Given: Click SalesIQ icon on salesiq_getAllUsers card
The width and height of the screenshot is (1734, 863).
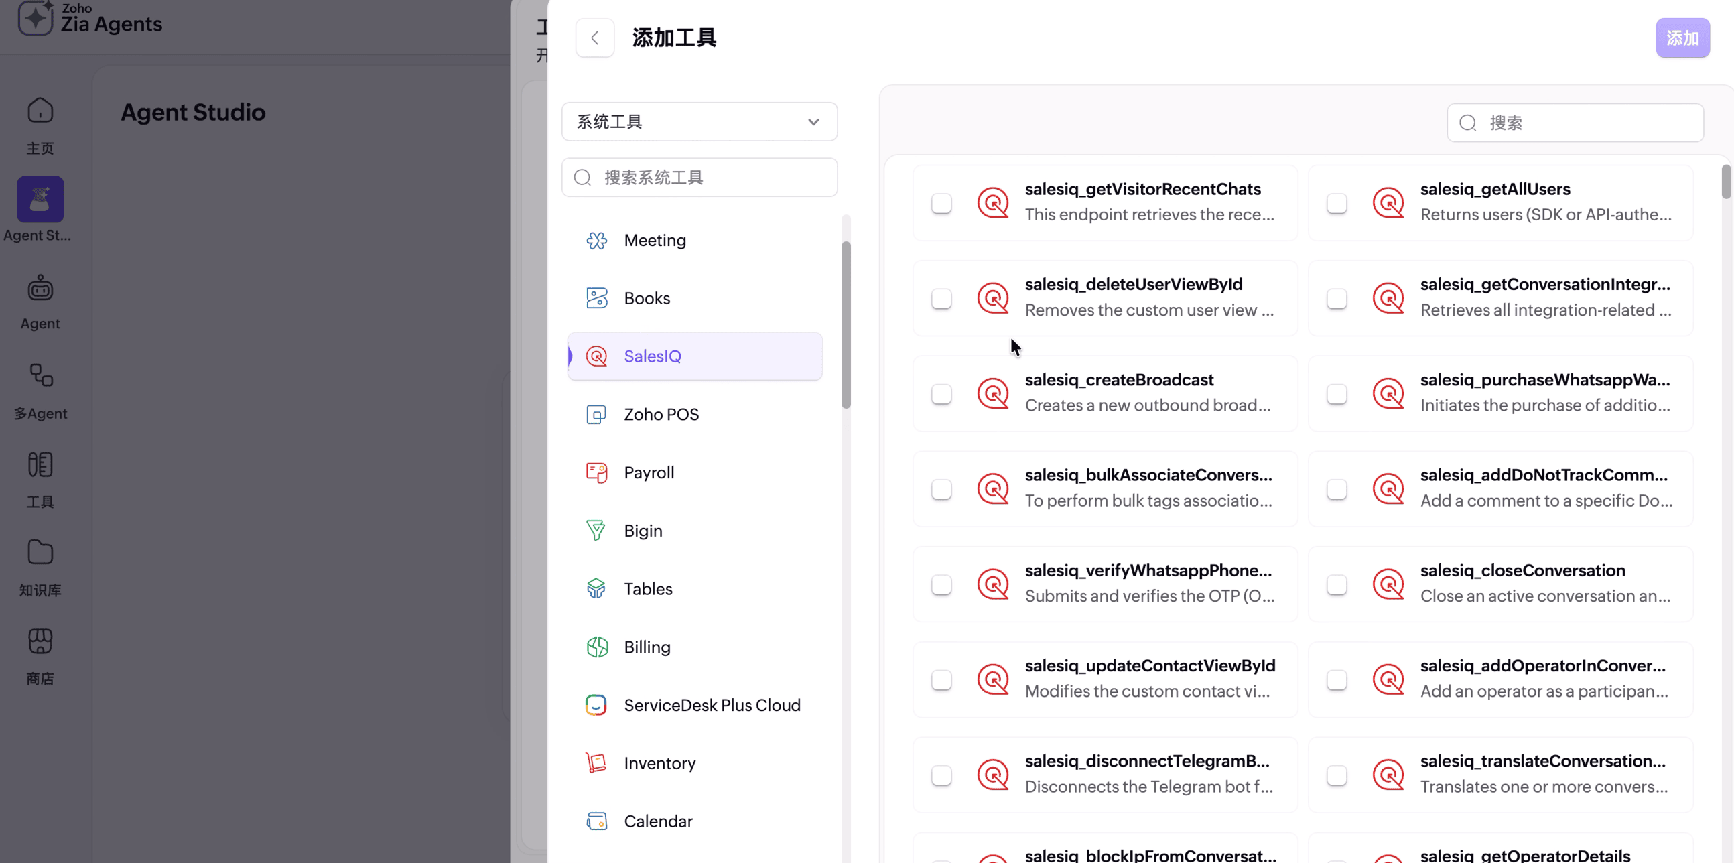Looking at the screenshot, I should coord(1389,202).
